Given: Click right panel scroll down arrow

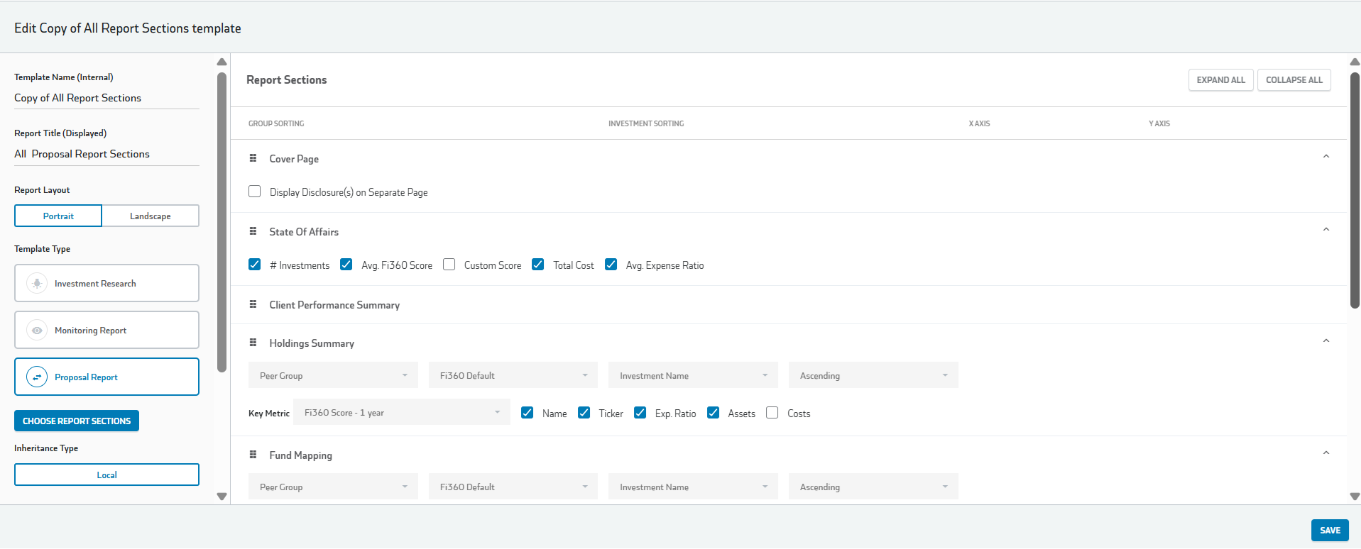Looking at the screenshot, I should click(1355, 497).
